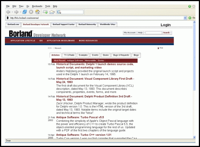
Task: Open the Bookmarks menu
Action: click(x=37, y=6)
